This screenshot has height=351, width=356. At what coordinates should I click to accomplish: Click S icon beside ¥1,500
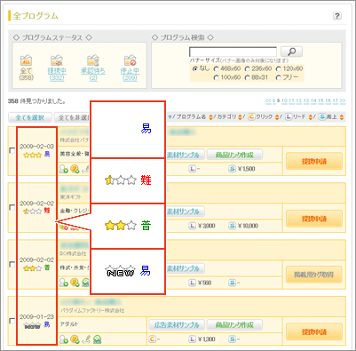tap(233, 169)
